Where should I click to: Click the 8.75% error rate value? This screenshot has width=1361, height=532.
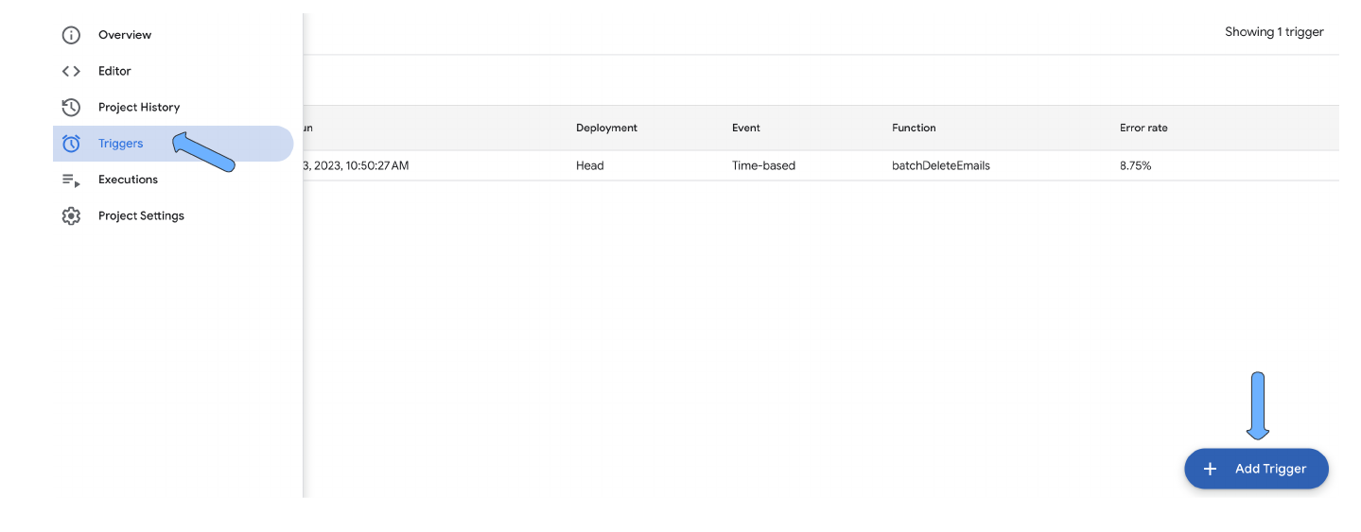(1135, 165)
